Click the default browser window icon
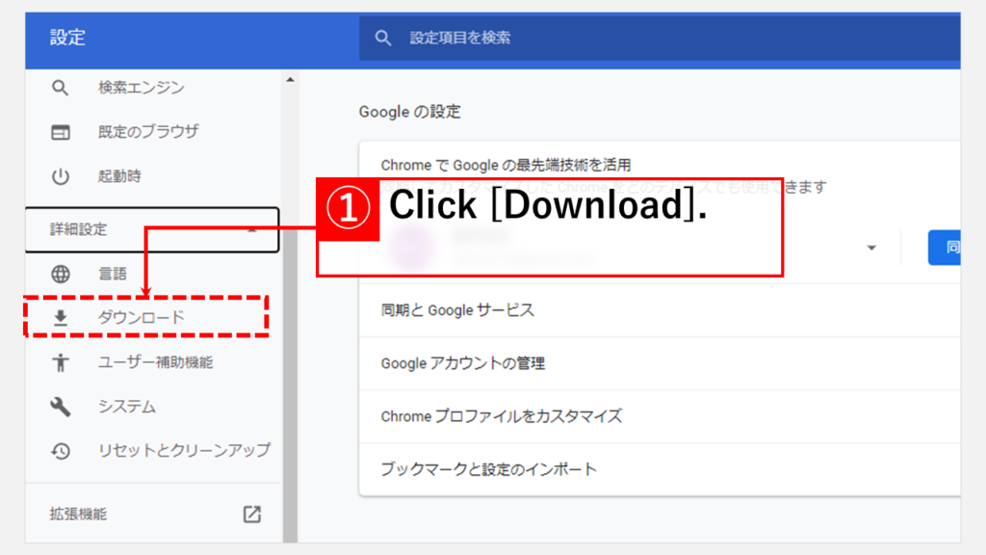This screenshot has width=986, height=555. click(x=61, y=132)
